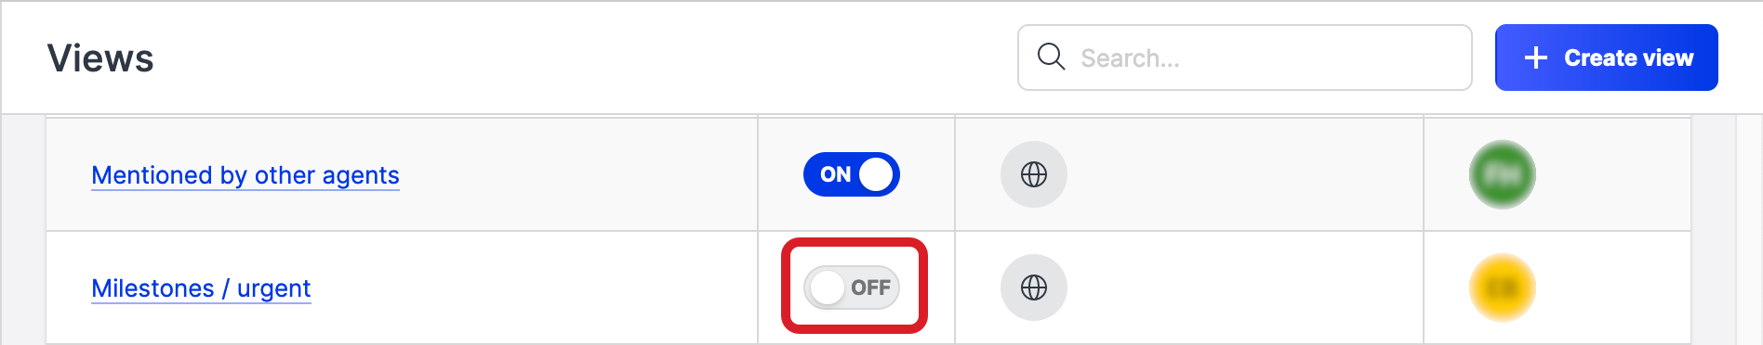Open the yellow owner avatar

tap(1502, 287)
